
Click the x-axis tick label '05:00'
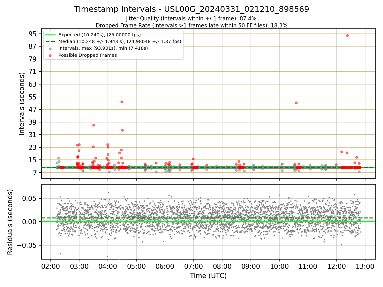pyautogui.click(x=136, y=267)
